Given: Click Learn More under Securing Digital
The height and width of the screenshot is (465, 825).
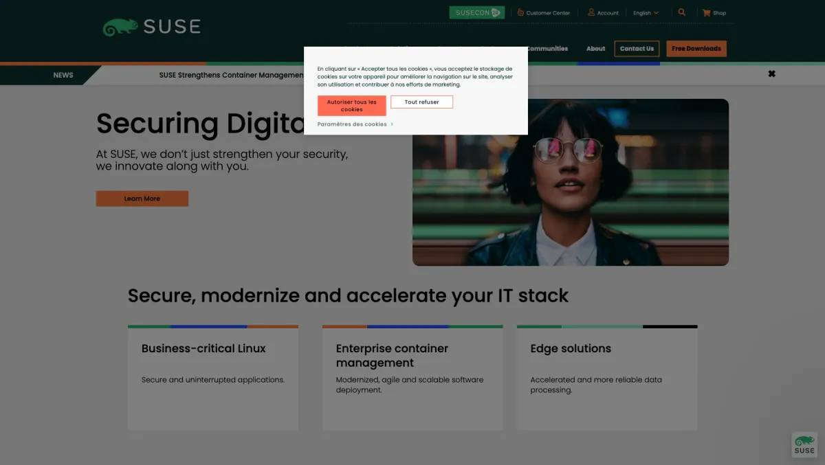Looking at the screenshot, I should (142, 199).
